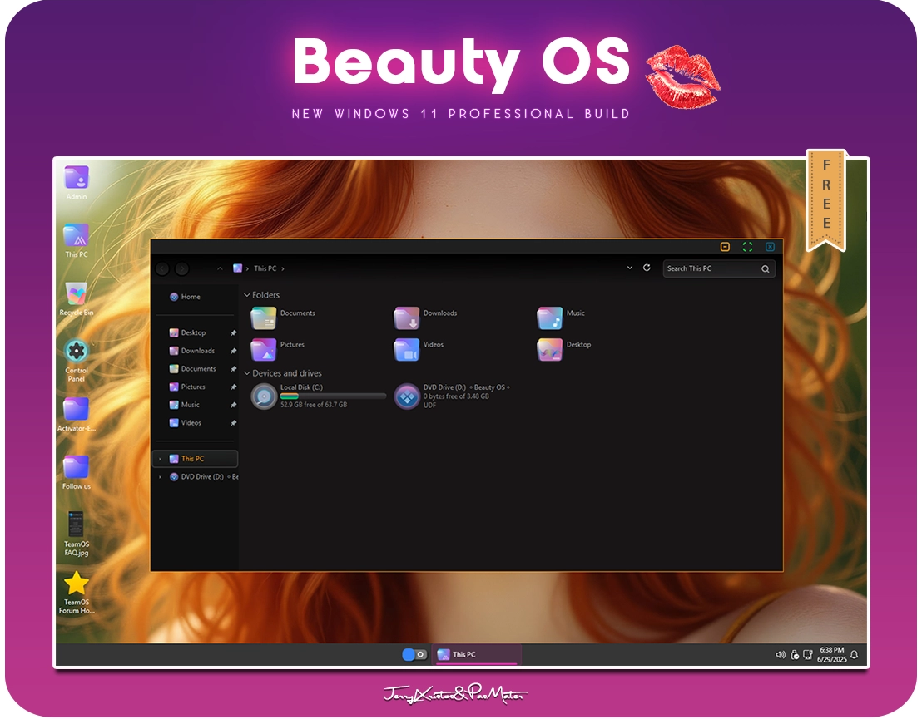Click the security lock tray icon
The width and height of the screenshot is (922, 719).
(x=795, y=654)
